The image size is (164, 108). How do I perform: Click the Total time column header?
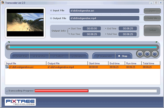point(151,63)
